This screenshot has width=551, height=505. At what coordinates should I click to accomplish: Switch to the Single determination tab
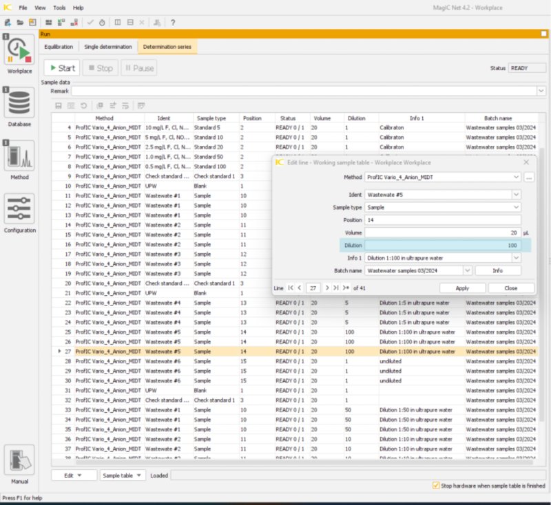[x=108, y=47]
